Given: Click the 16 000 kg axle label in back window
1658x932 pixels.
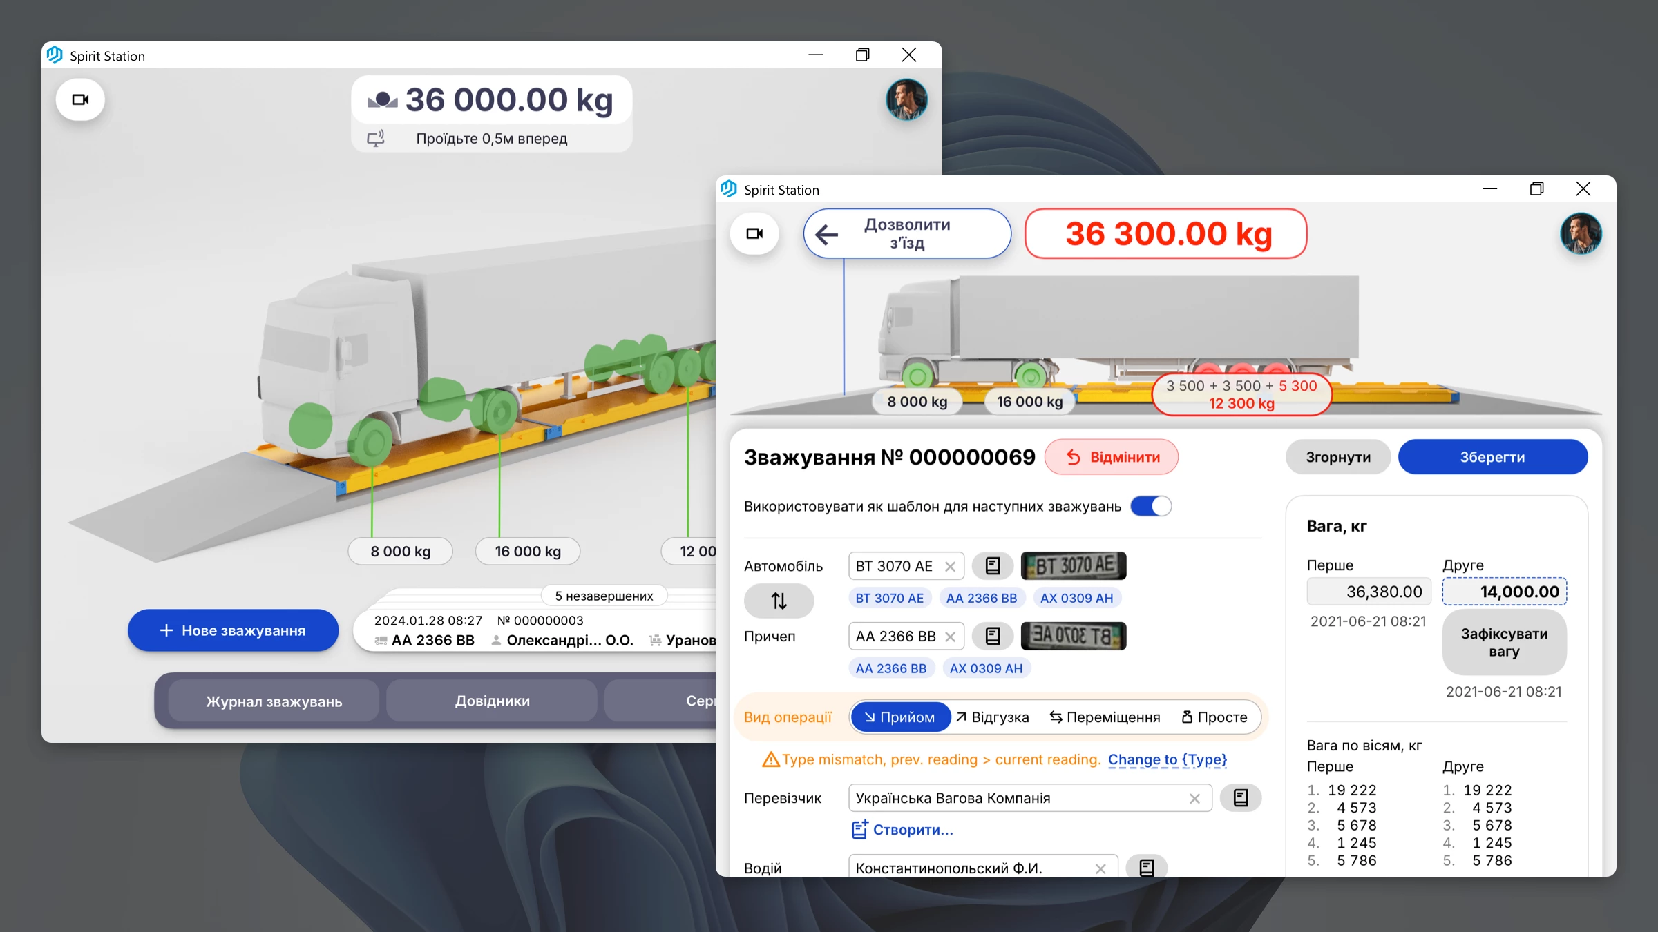Looking at the screenshot, I should pyautogui.click(x=528, y=552).
